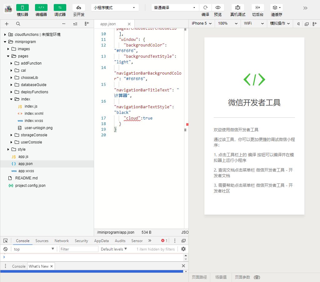Viewport: 320px width, 282px height.
Task: Open the 小程序模式 mode dropdown
Action: 115,7
